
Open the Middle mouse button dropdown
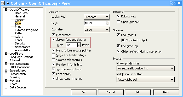(x=146, y=80)
